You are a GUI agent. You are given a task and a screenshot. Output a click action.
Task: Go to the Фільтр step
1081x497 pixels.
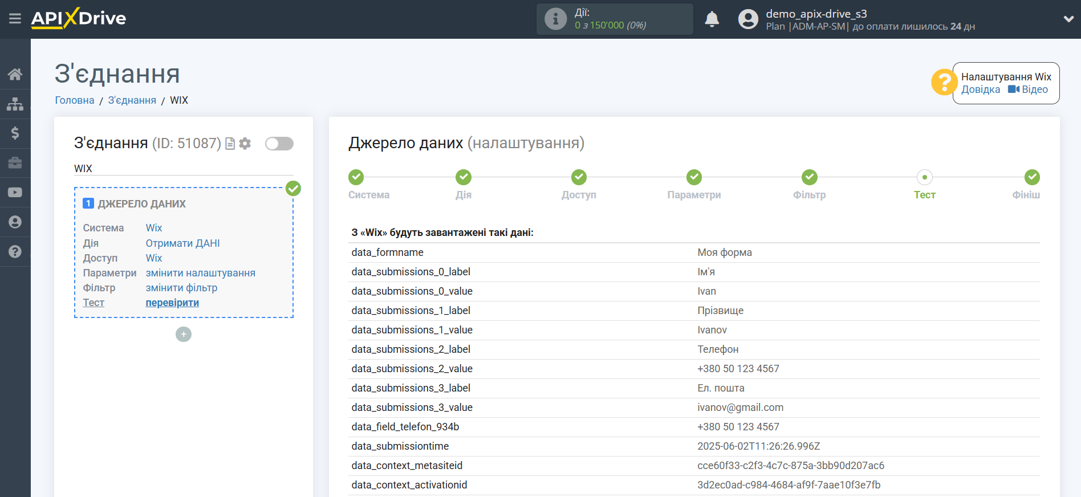click(810, 177)
